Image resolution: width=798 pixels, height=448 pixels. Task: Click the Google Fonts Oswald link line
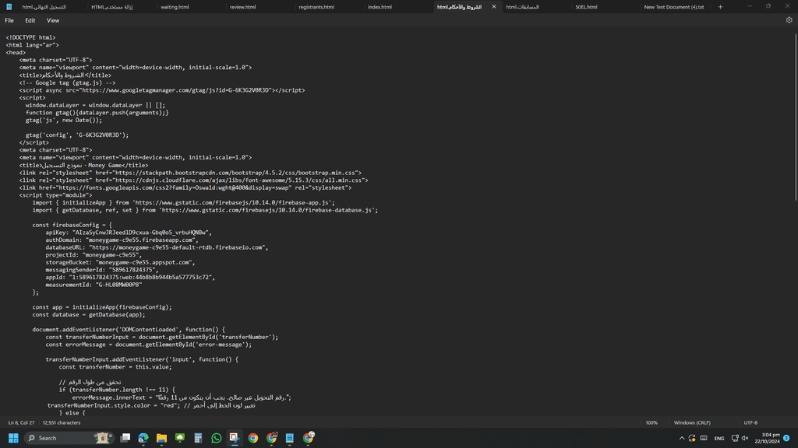click(185, 188)
